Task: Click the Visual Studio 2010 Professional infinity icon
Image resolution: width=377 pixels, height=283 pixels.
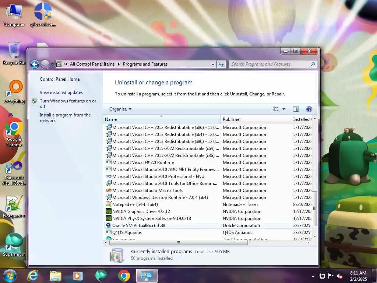Action: click(x=109, y=177)
